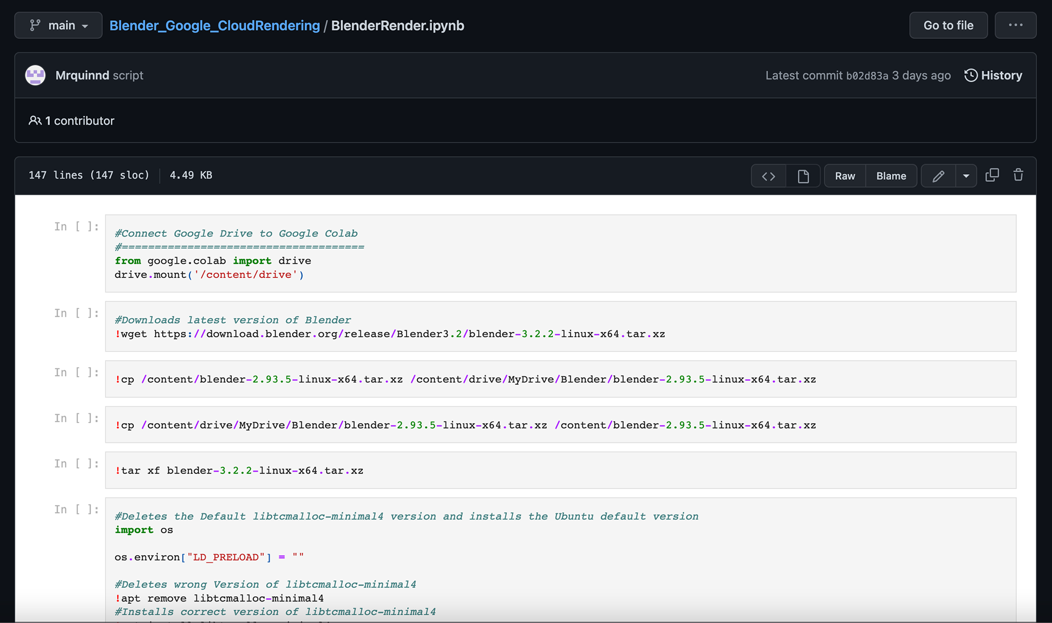Open latest commit b02d83a
This screenshot has width=1052, height=623.
pyautogui.click(x=867, y=76)
